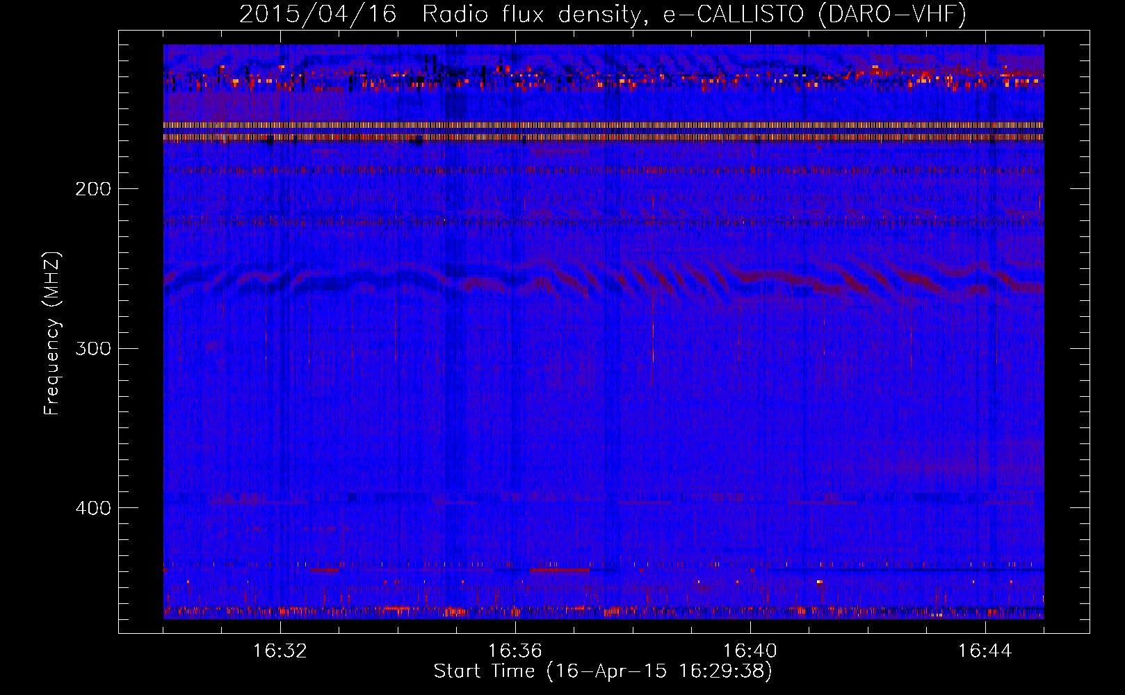This screenshot has height=695, width=1125.
Task: Click the 'Start Time (16-Apr-15 16:29:38)' label
Action: point(603,671)
